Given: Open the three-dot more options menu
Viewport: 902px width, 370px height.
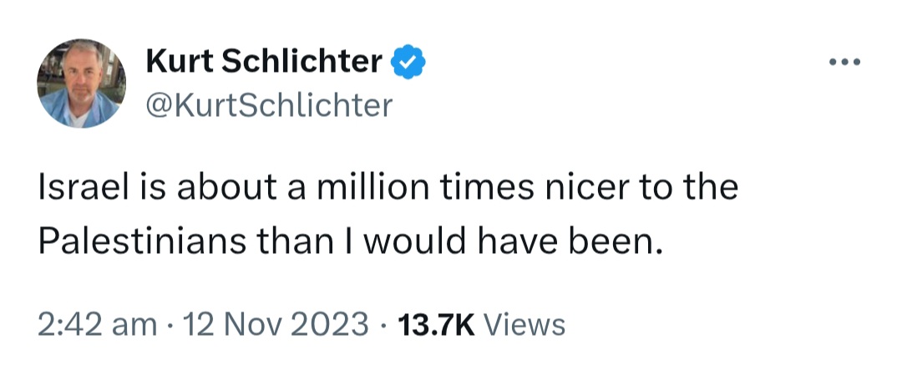Looking at the screenshot, I should click(844, 63).
